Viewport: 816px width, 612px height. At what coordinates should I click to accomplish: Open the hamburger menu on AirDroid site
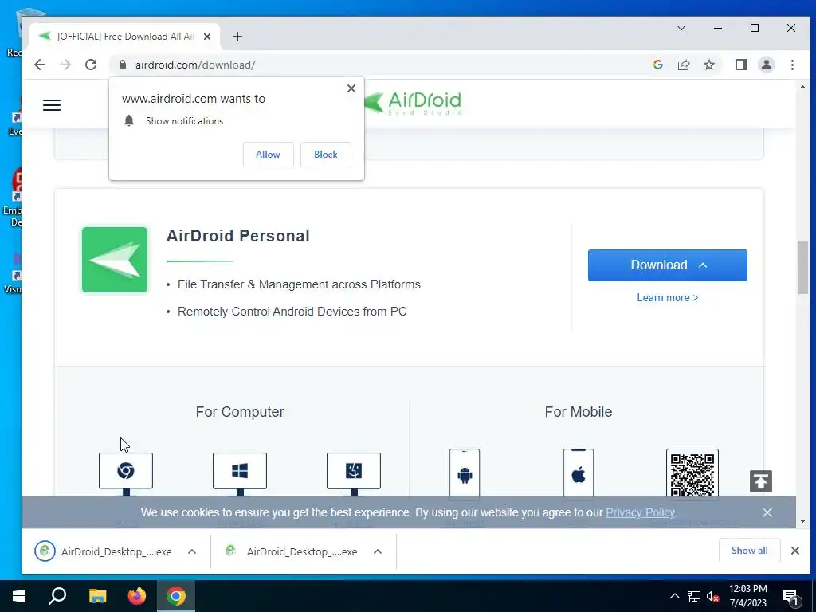click(x=52, y=105)
